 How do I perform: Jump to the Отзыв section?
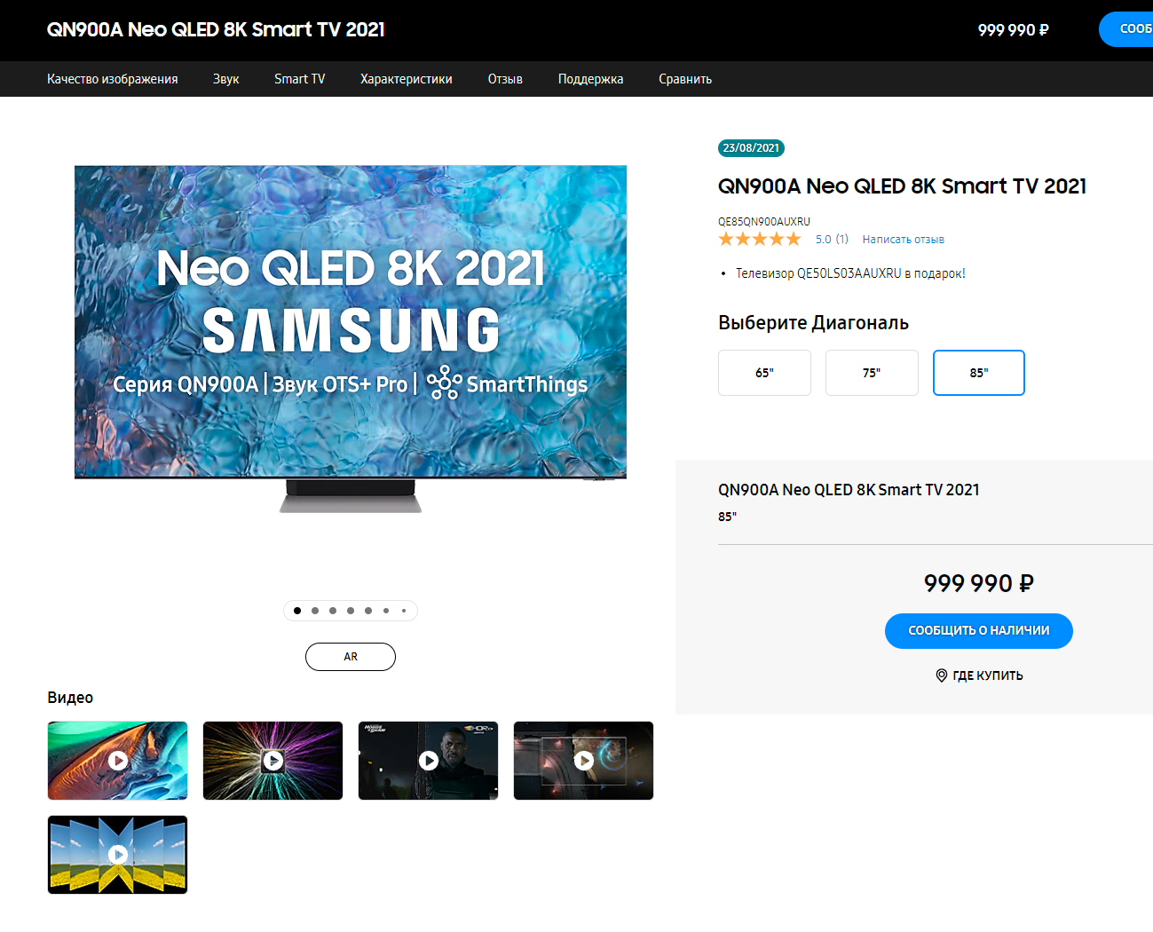click(x=505, y=79)
